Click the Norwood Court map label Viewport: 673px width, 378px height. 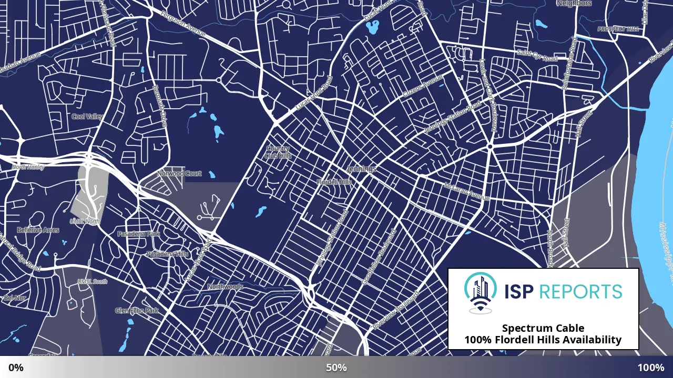tap(179, 173)
